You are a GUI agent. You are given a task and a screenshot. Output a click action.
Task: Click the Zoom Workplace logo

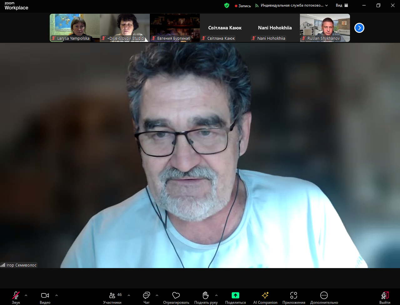(x=16, y=6)
